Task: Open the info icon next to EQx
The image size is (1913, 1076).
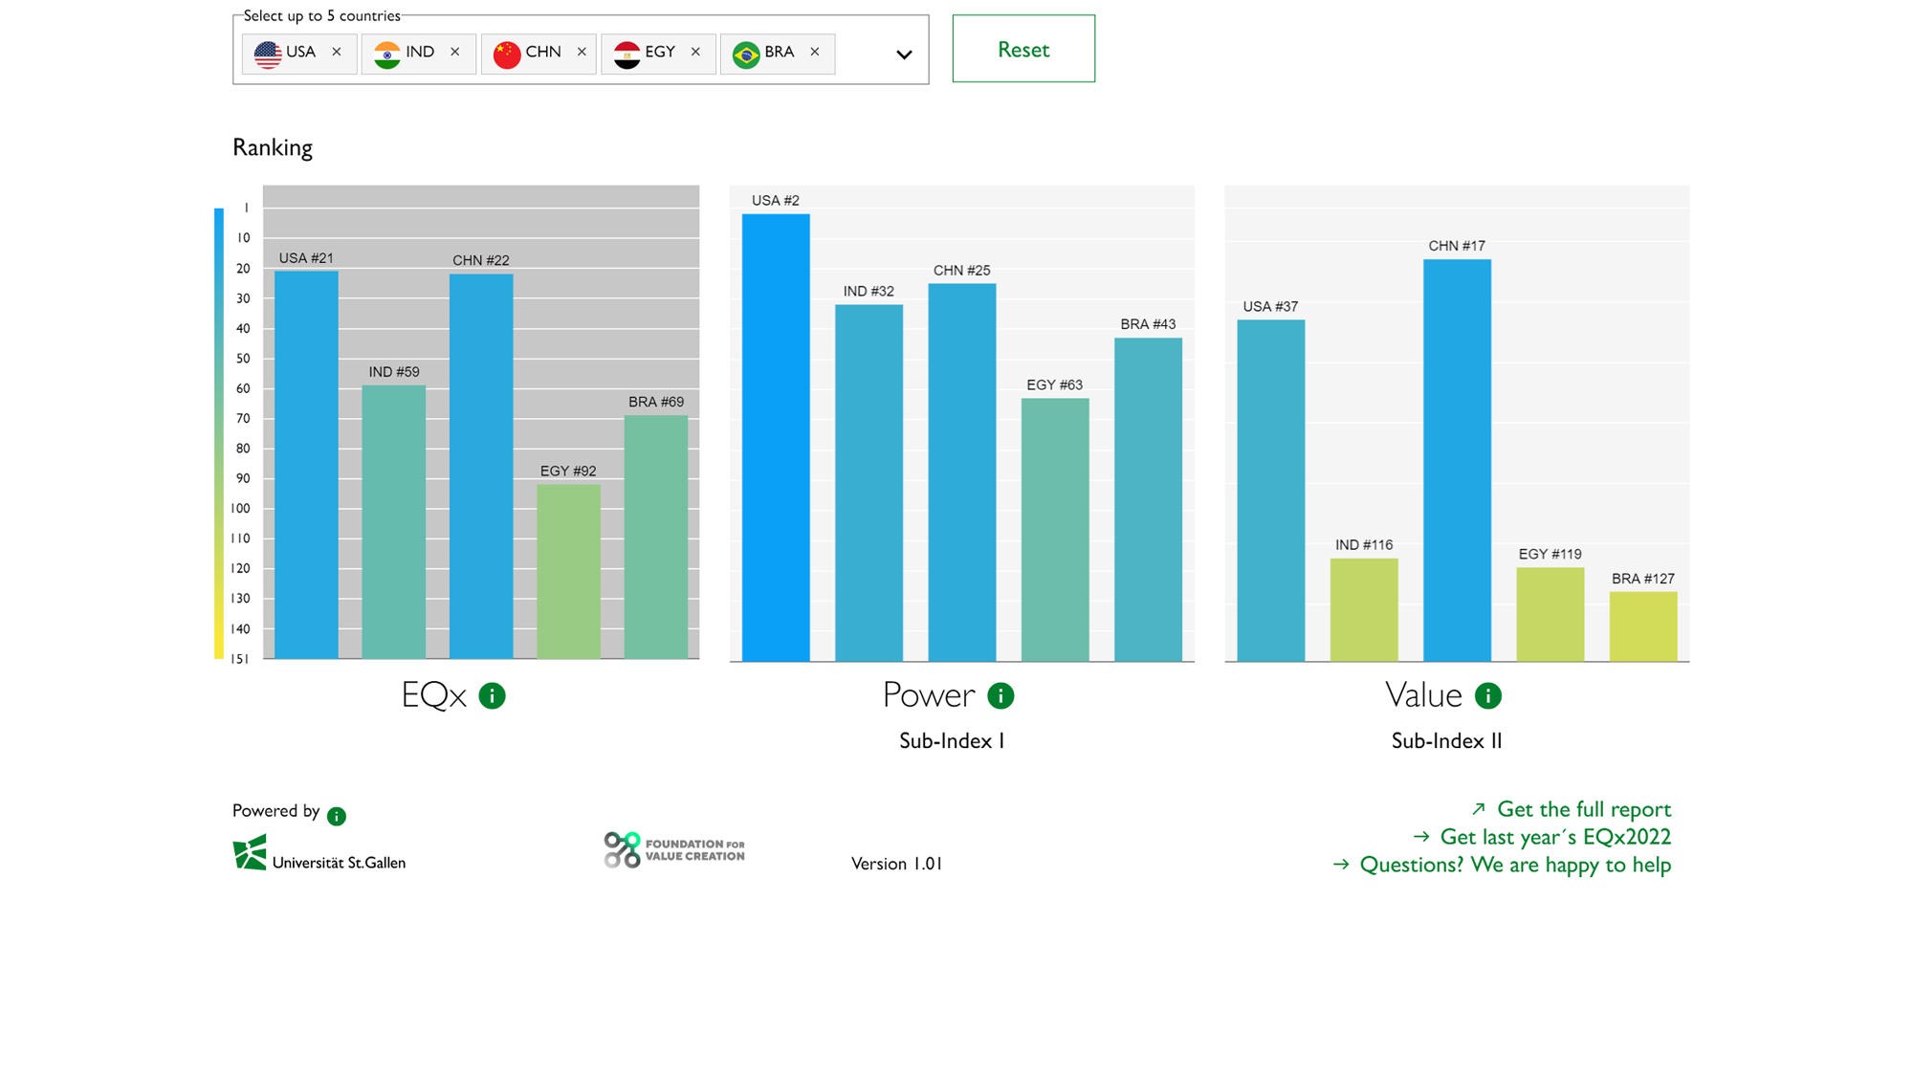Action: coord(493,695)
